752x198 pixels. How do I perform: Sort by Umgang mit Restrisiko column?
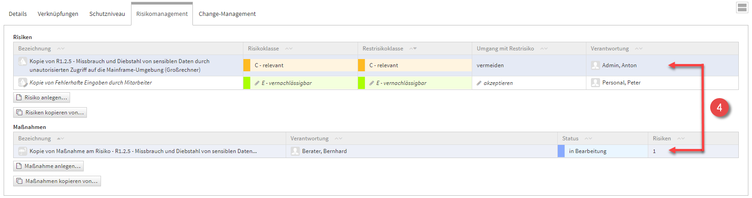coord(505,49)
